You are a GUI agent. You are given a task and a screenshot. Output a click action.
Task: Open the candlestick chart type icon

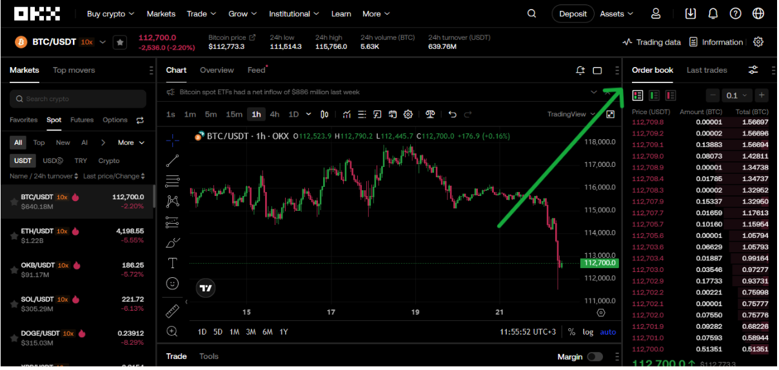[x=324, y=114]
